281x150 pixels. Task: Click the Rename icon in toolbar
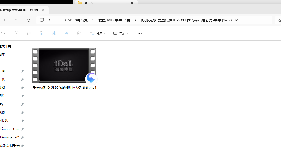coord(54,33)
